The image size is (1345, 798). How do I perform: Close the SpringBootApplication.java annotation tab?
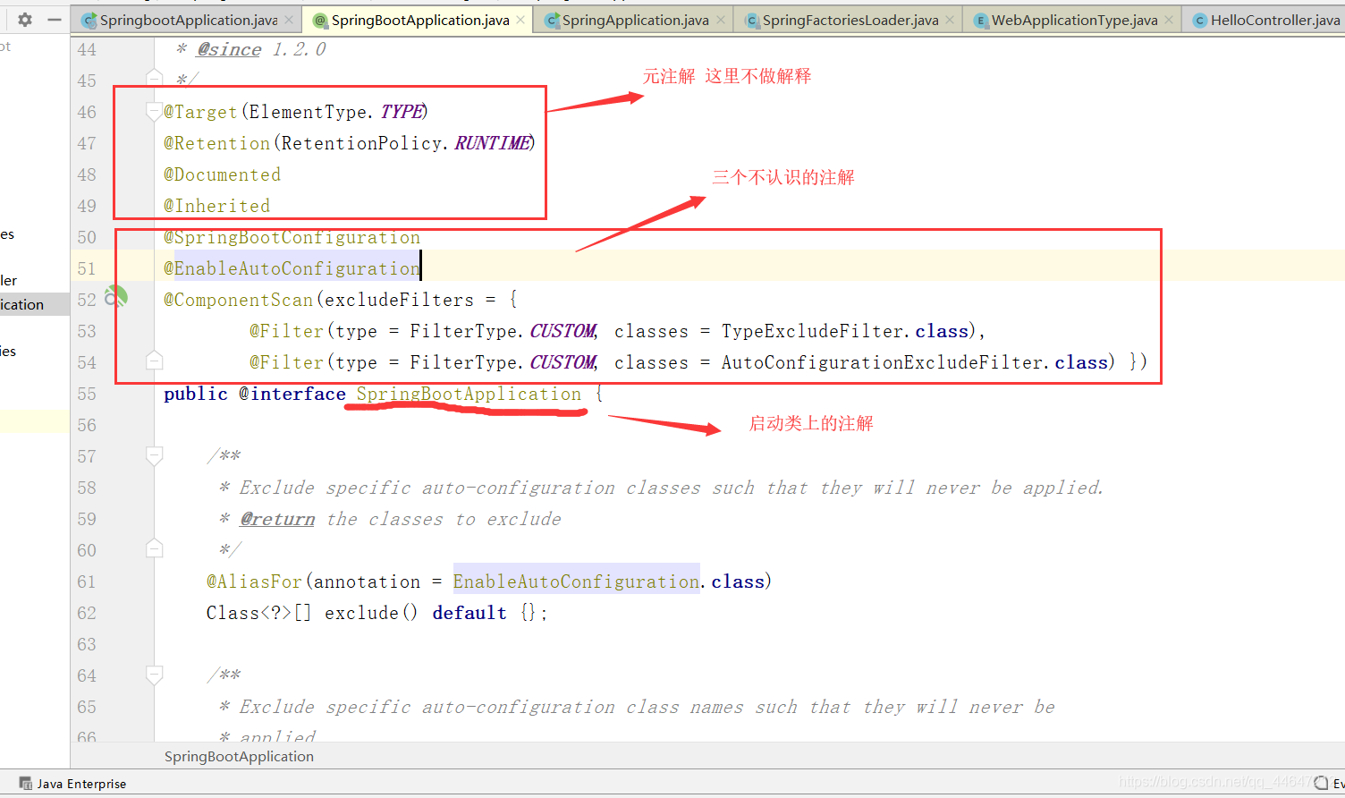(520, 20)
